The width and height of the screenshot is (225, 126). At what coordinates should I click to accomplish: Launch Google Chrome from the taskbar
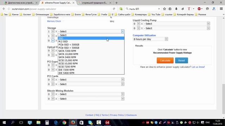pos(64,122)
